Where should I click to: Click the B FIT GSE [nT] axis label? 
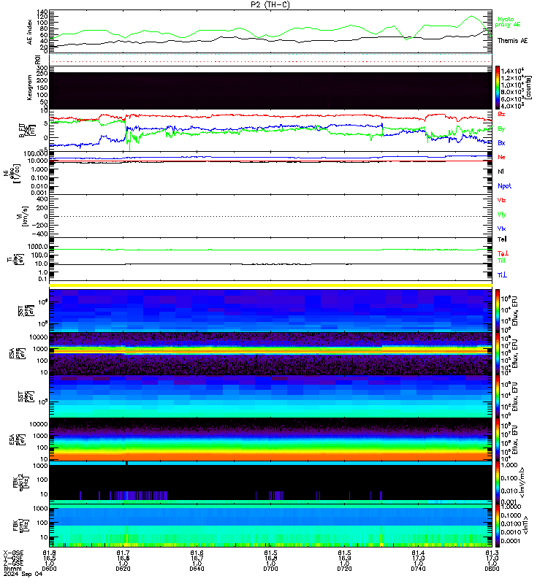point(27,131)
